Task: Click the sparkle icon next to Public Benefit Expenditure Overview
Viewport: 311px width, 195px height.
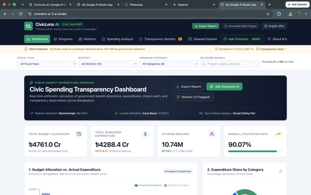Action: click(x=31, y=82)
